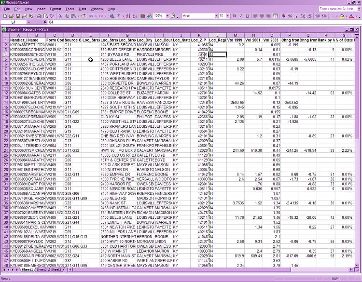Switch to the Sheet2 tab
This screenshot has height=282, width=362.
[x=42, y=269]
